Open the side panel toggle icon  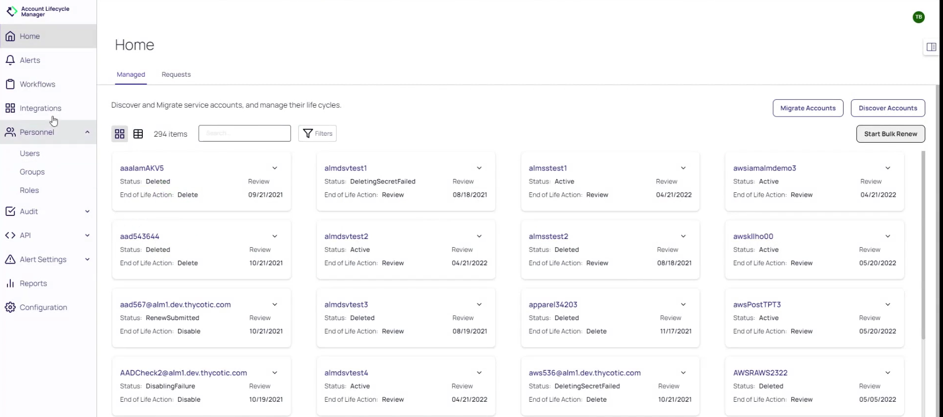click(931, 47)
